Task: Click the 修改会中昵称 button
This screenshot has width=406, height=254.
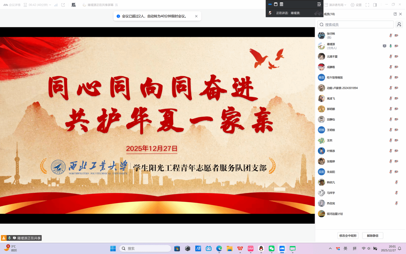Action: click(348, 236)
